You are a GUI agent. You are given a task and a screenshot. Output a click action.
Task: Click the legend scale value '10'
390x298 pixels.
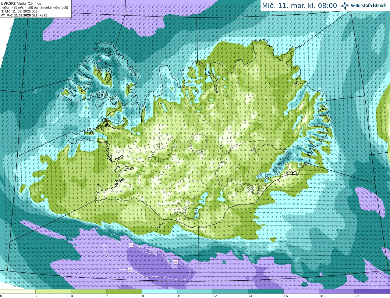(x=179, y=296)
